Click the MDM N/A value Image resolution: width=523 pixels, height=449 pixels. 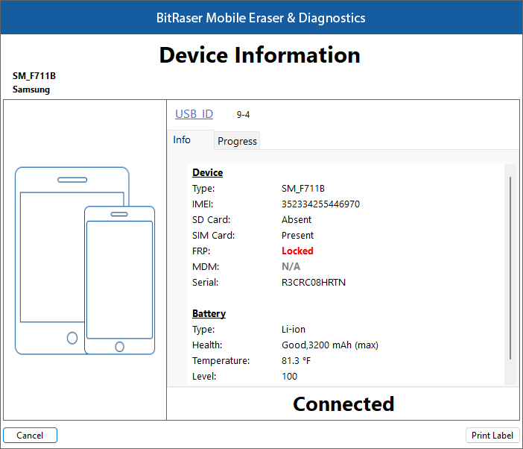(x=291, y=266)
